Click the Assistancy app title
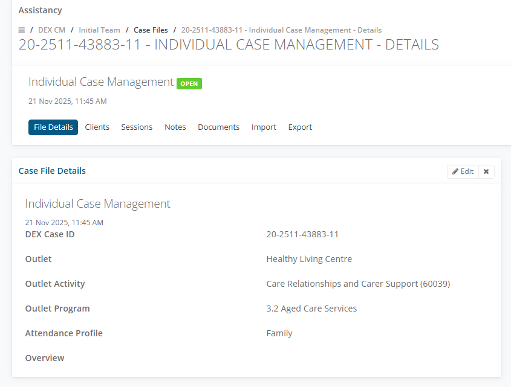This screenshot has width=511, height=387. point(40,10)
